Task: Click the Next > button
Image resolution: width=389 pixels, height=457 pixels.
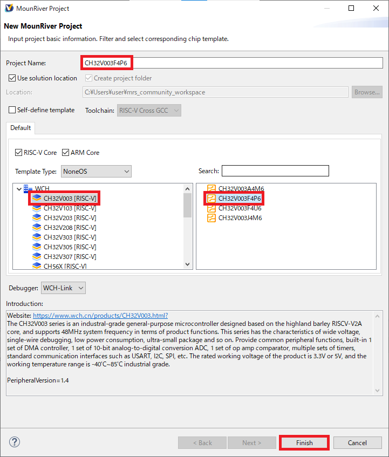Action: (x=252, y=443)
